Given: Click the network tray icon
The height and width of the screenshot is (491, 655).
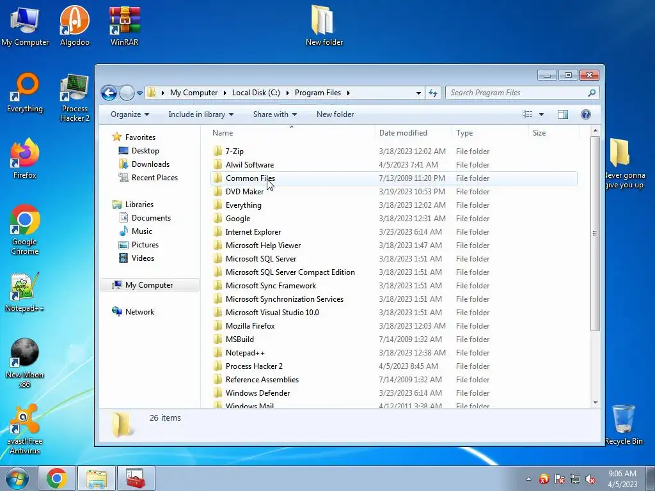Looking at the screenshot, I should [x=575, y=479].
